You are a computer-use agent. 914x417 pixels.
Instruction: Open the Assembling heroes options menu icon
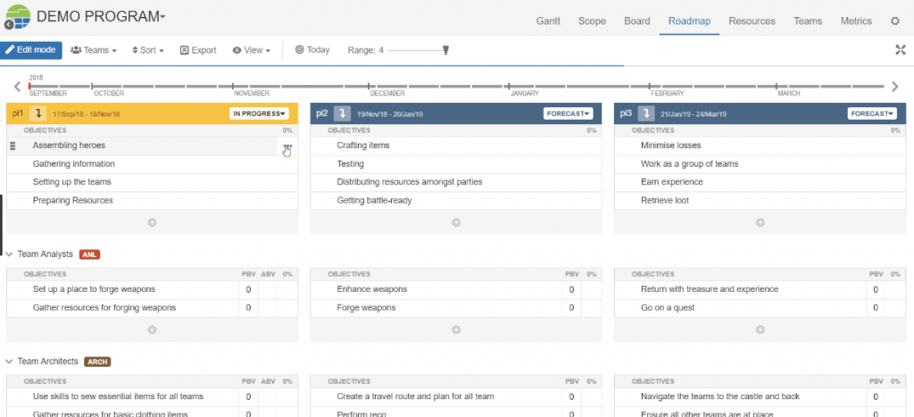click(287, 146)
